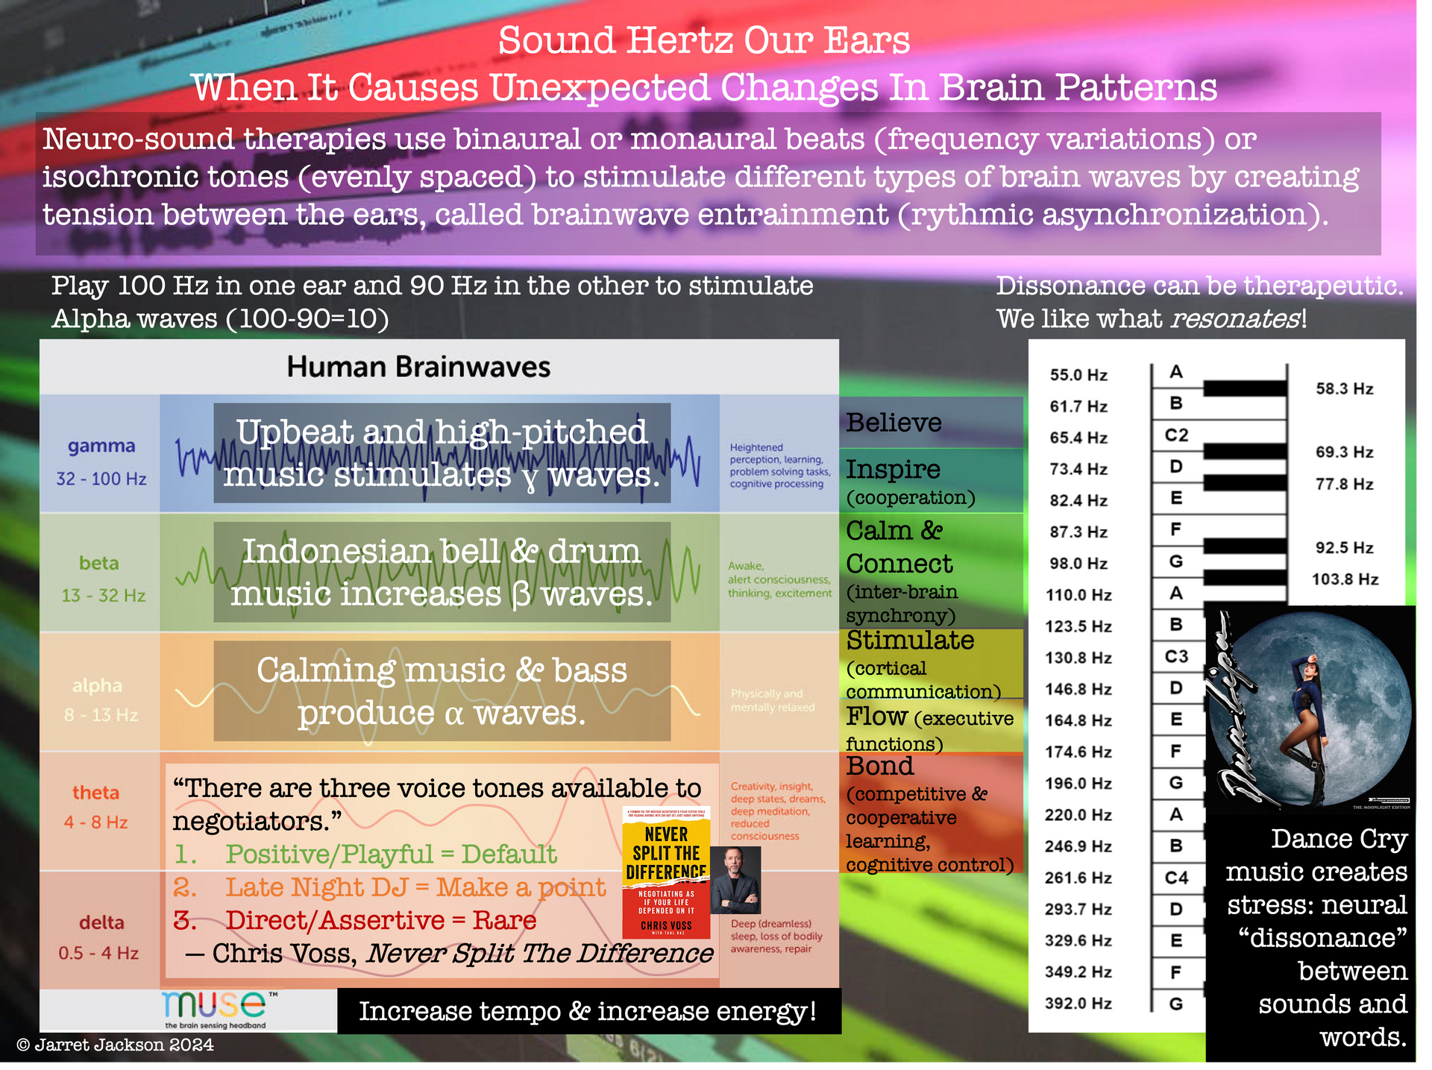The width and height of the screenshot is (1432, 1070).
Task: Click the 'Positive/Playful = Default' list item
Action: (391, 854)
